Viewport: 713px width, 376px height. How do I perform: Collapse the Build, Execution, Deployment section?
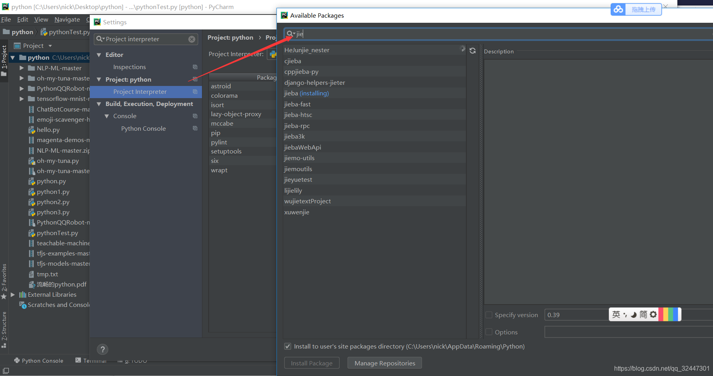click(x=99, y=104)
